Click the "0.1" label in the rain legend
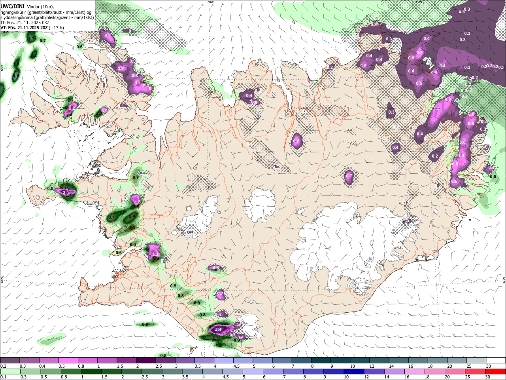 [x=4, y=377]
